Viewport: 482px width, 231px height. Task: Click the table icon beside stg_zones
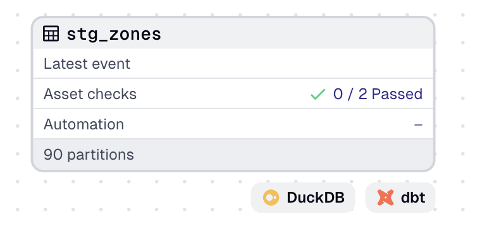[x=51, y=33]
